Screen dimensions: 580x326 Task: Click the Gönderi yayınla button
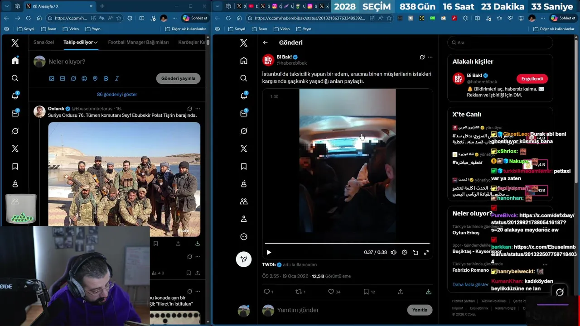[x=179, y=78]
